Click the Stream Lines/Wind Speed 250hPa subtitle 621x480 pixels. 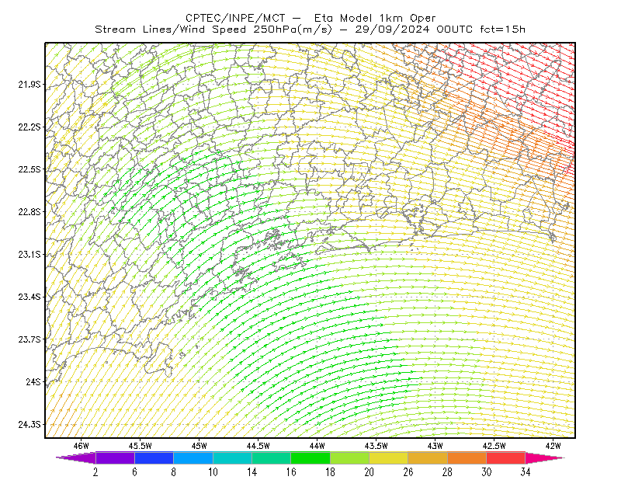pos(310,30)
